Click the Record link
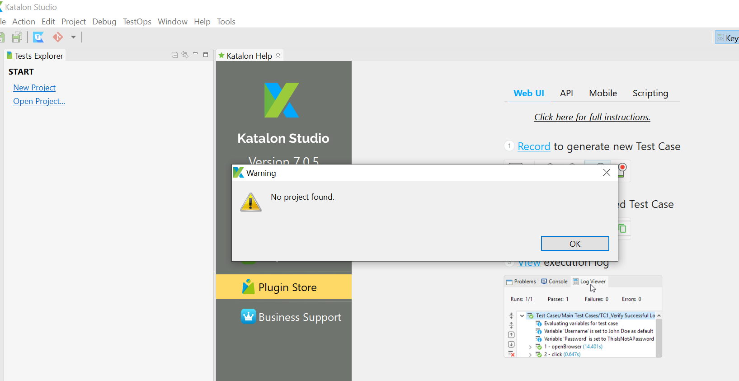Screen dimensions: 739x381 coord(534,146)
